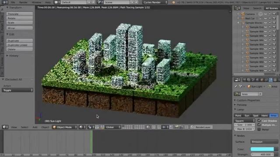Open the 3D viewport editor type selector
The width and height of the screenshot is (280, 157).
tap(5, 127)
